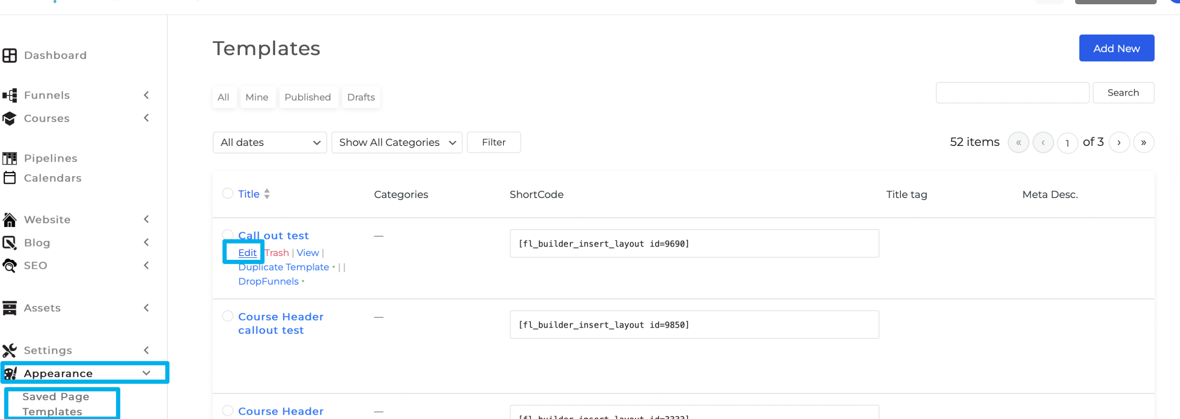The image size is (1180, 419).
Task: Select the Dashboard icon in the sidebar
Action: click(x=10, y=55)
